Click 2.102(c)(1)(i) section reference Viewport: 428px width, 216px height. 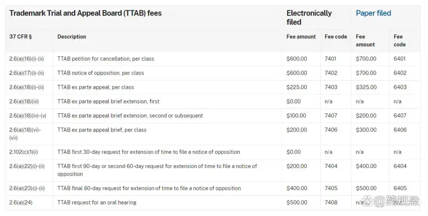pos(23,152)
